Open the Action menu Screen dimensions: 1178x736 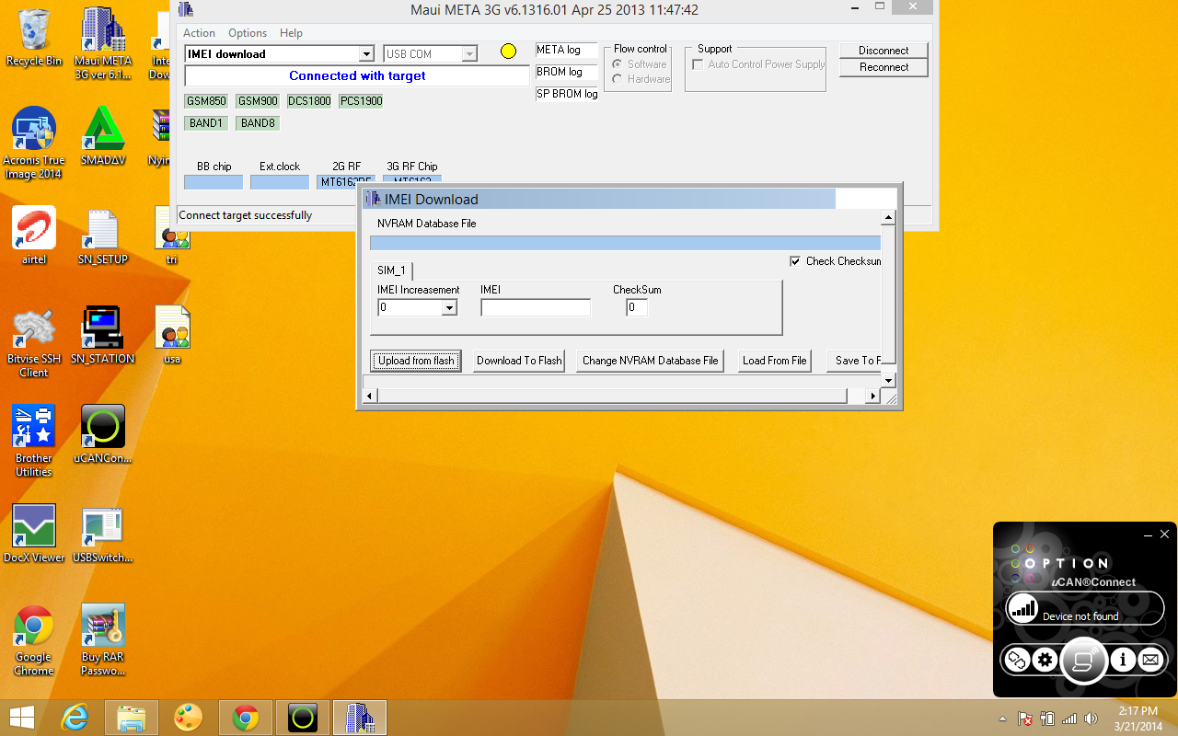coord(199,33)
